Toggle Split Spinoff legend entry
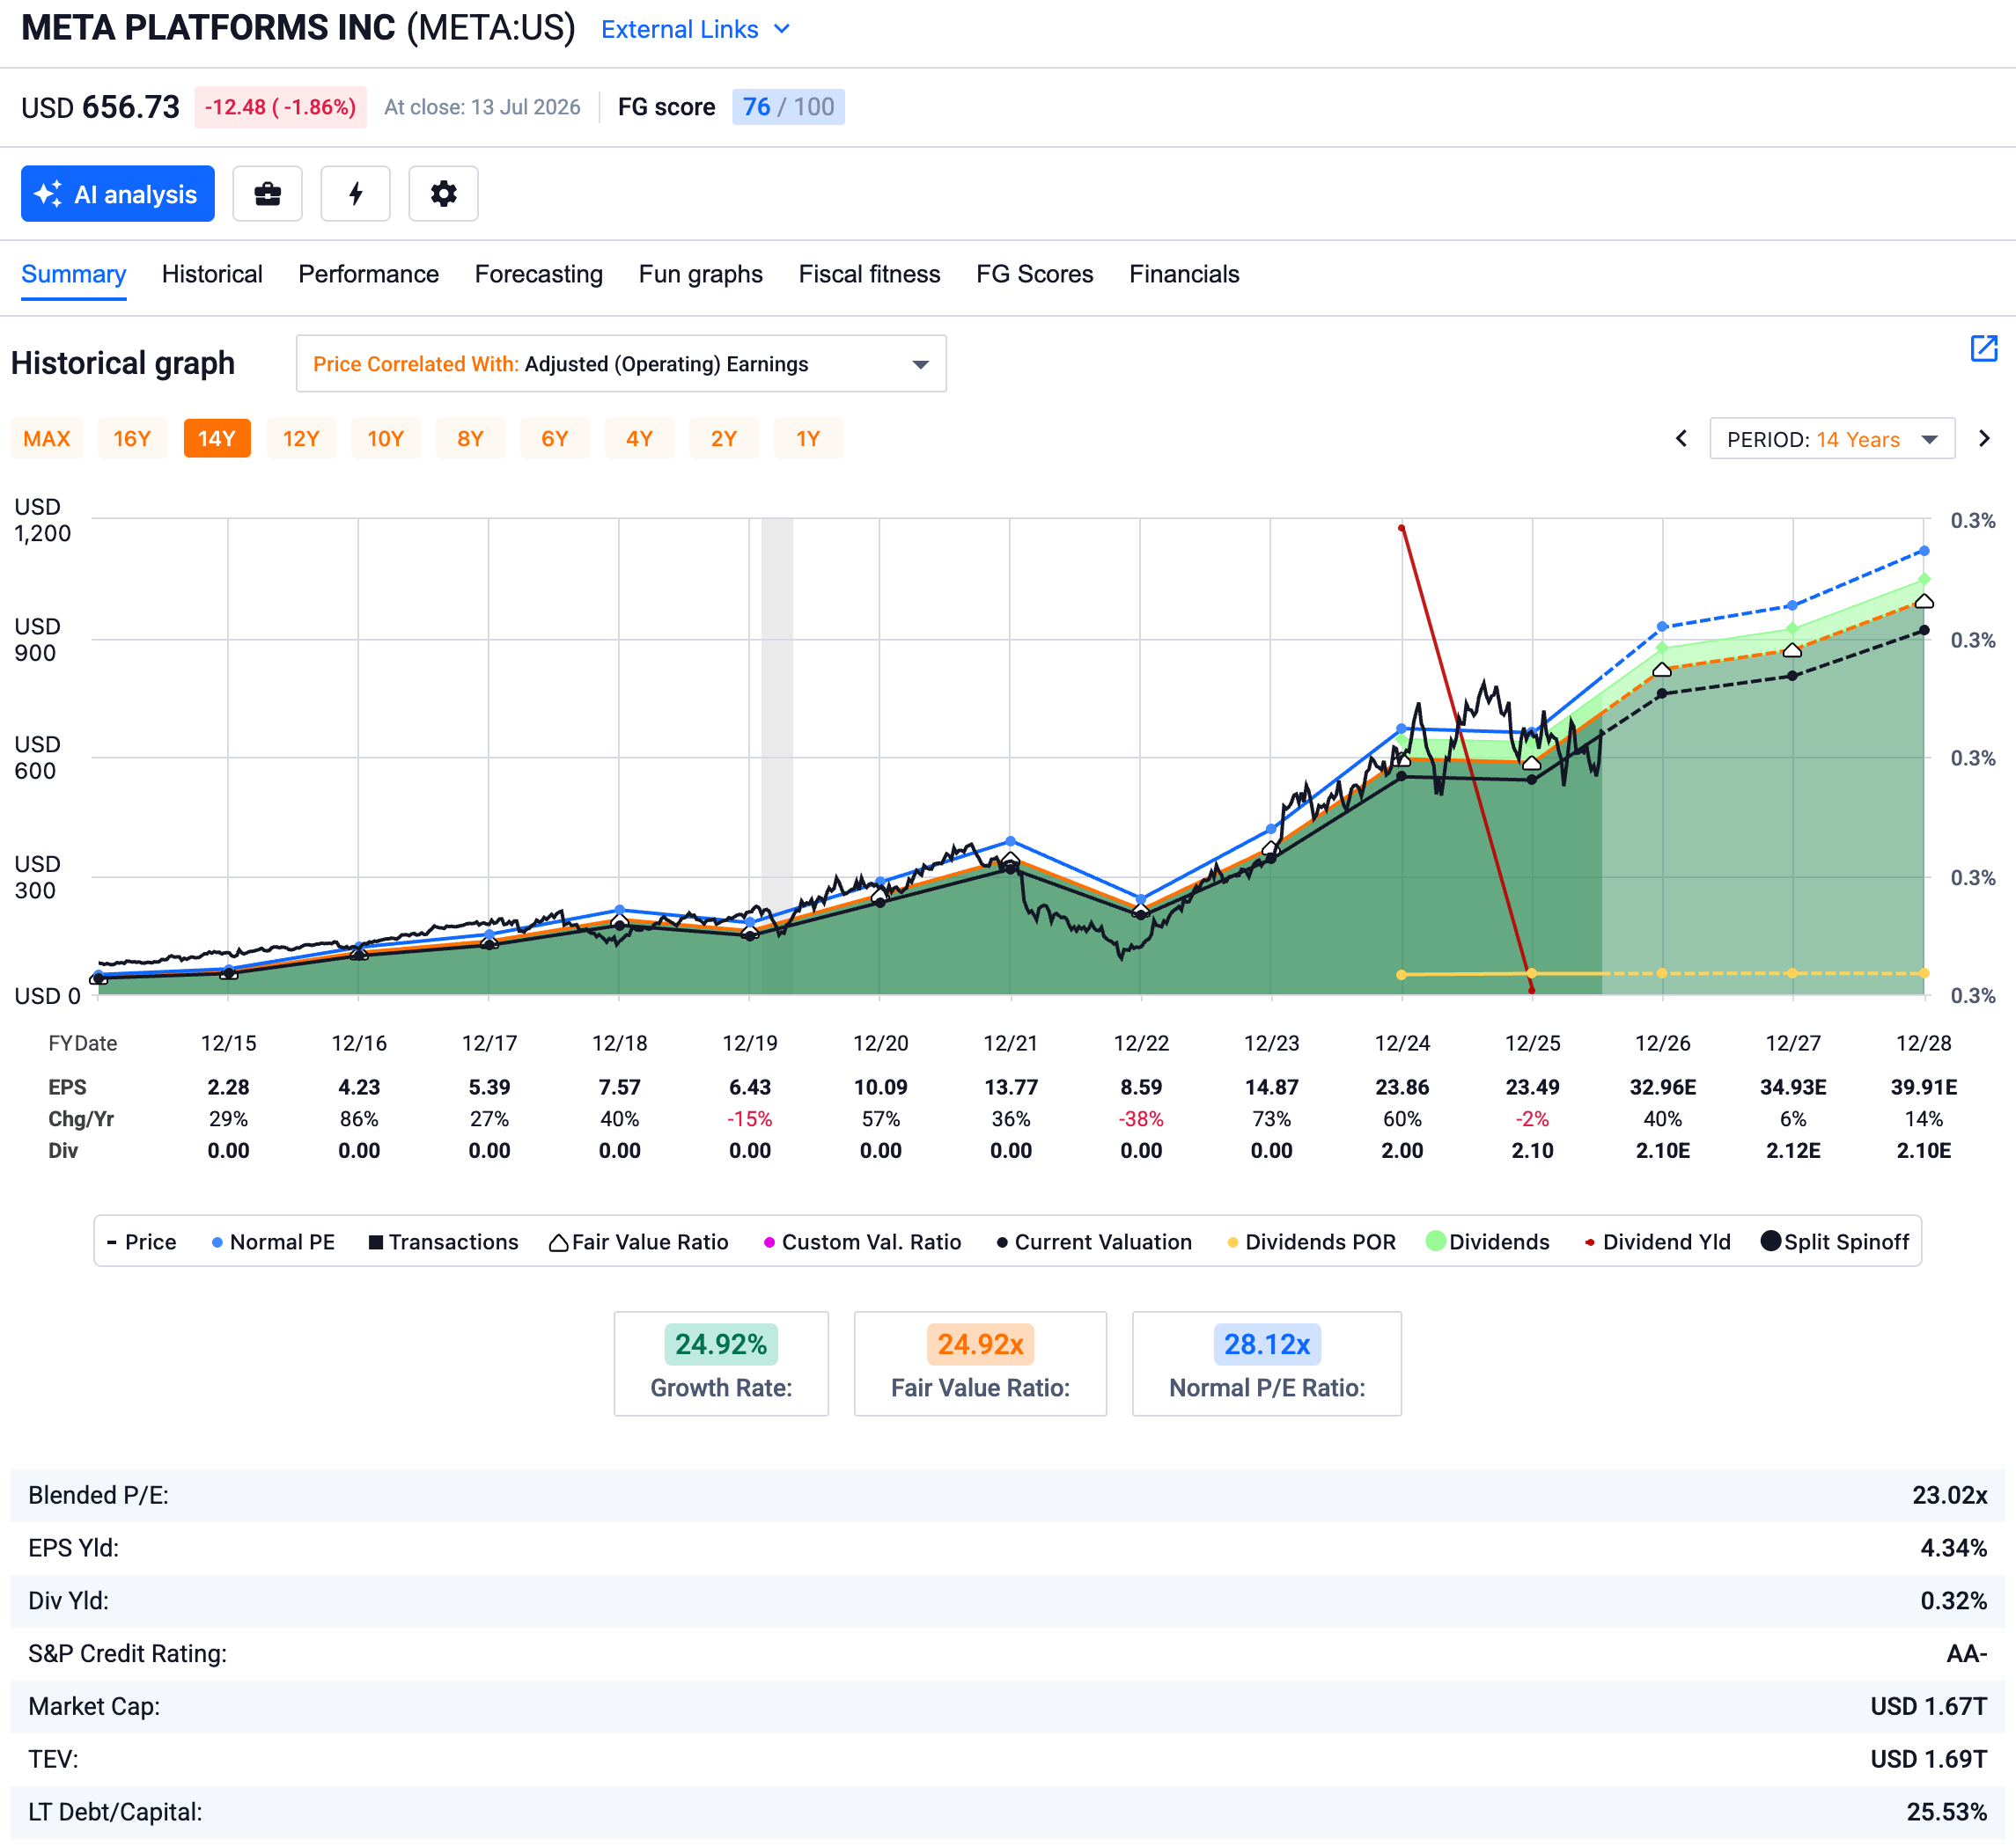This screenshot has width=2016, height=1846. click(1835, 1242)
